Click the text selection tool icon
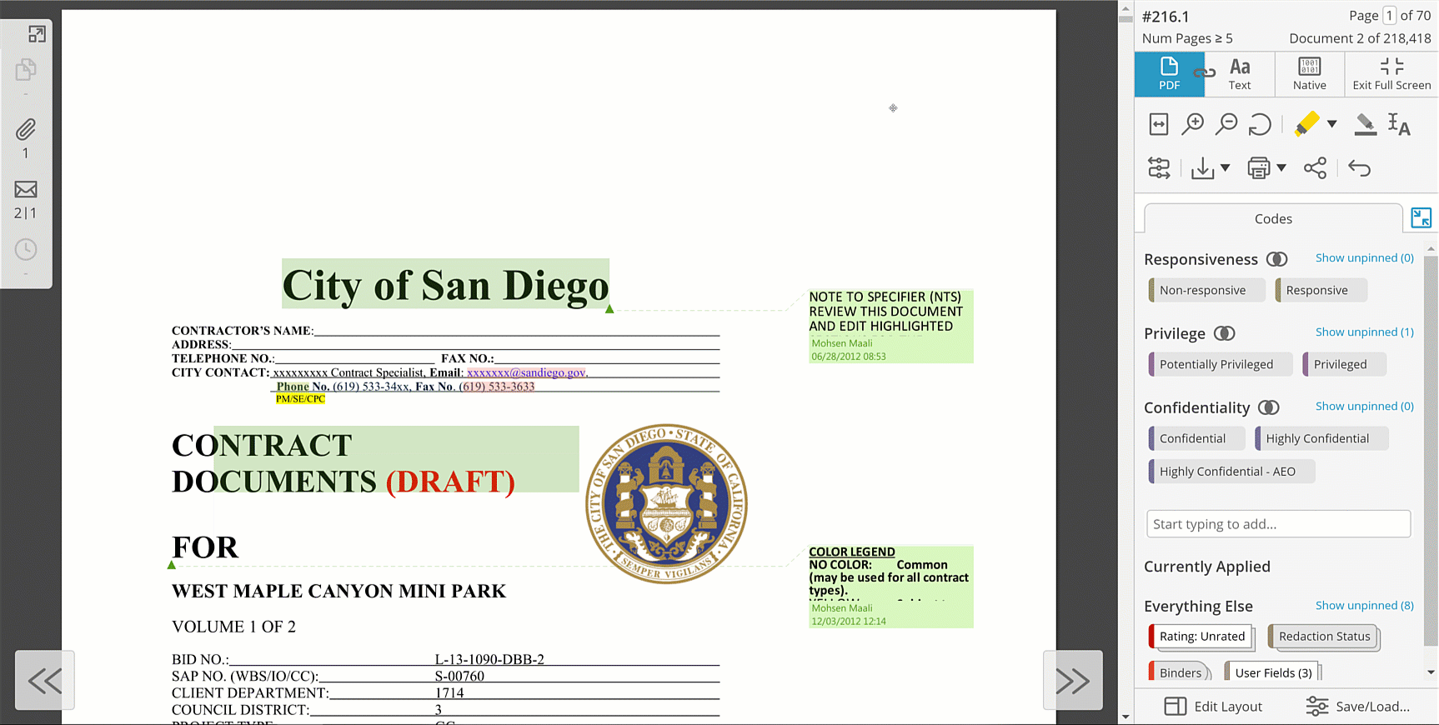This screenshot has width=1439, height=725. [1399, 124]
